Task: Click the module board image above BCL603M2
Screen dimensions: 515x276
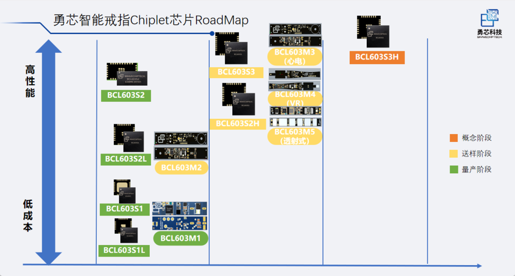Action: click(181, 145)
